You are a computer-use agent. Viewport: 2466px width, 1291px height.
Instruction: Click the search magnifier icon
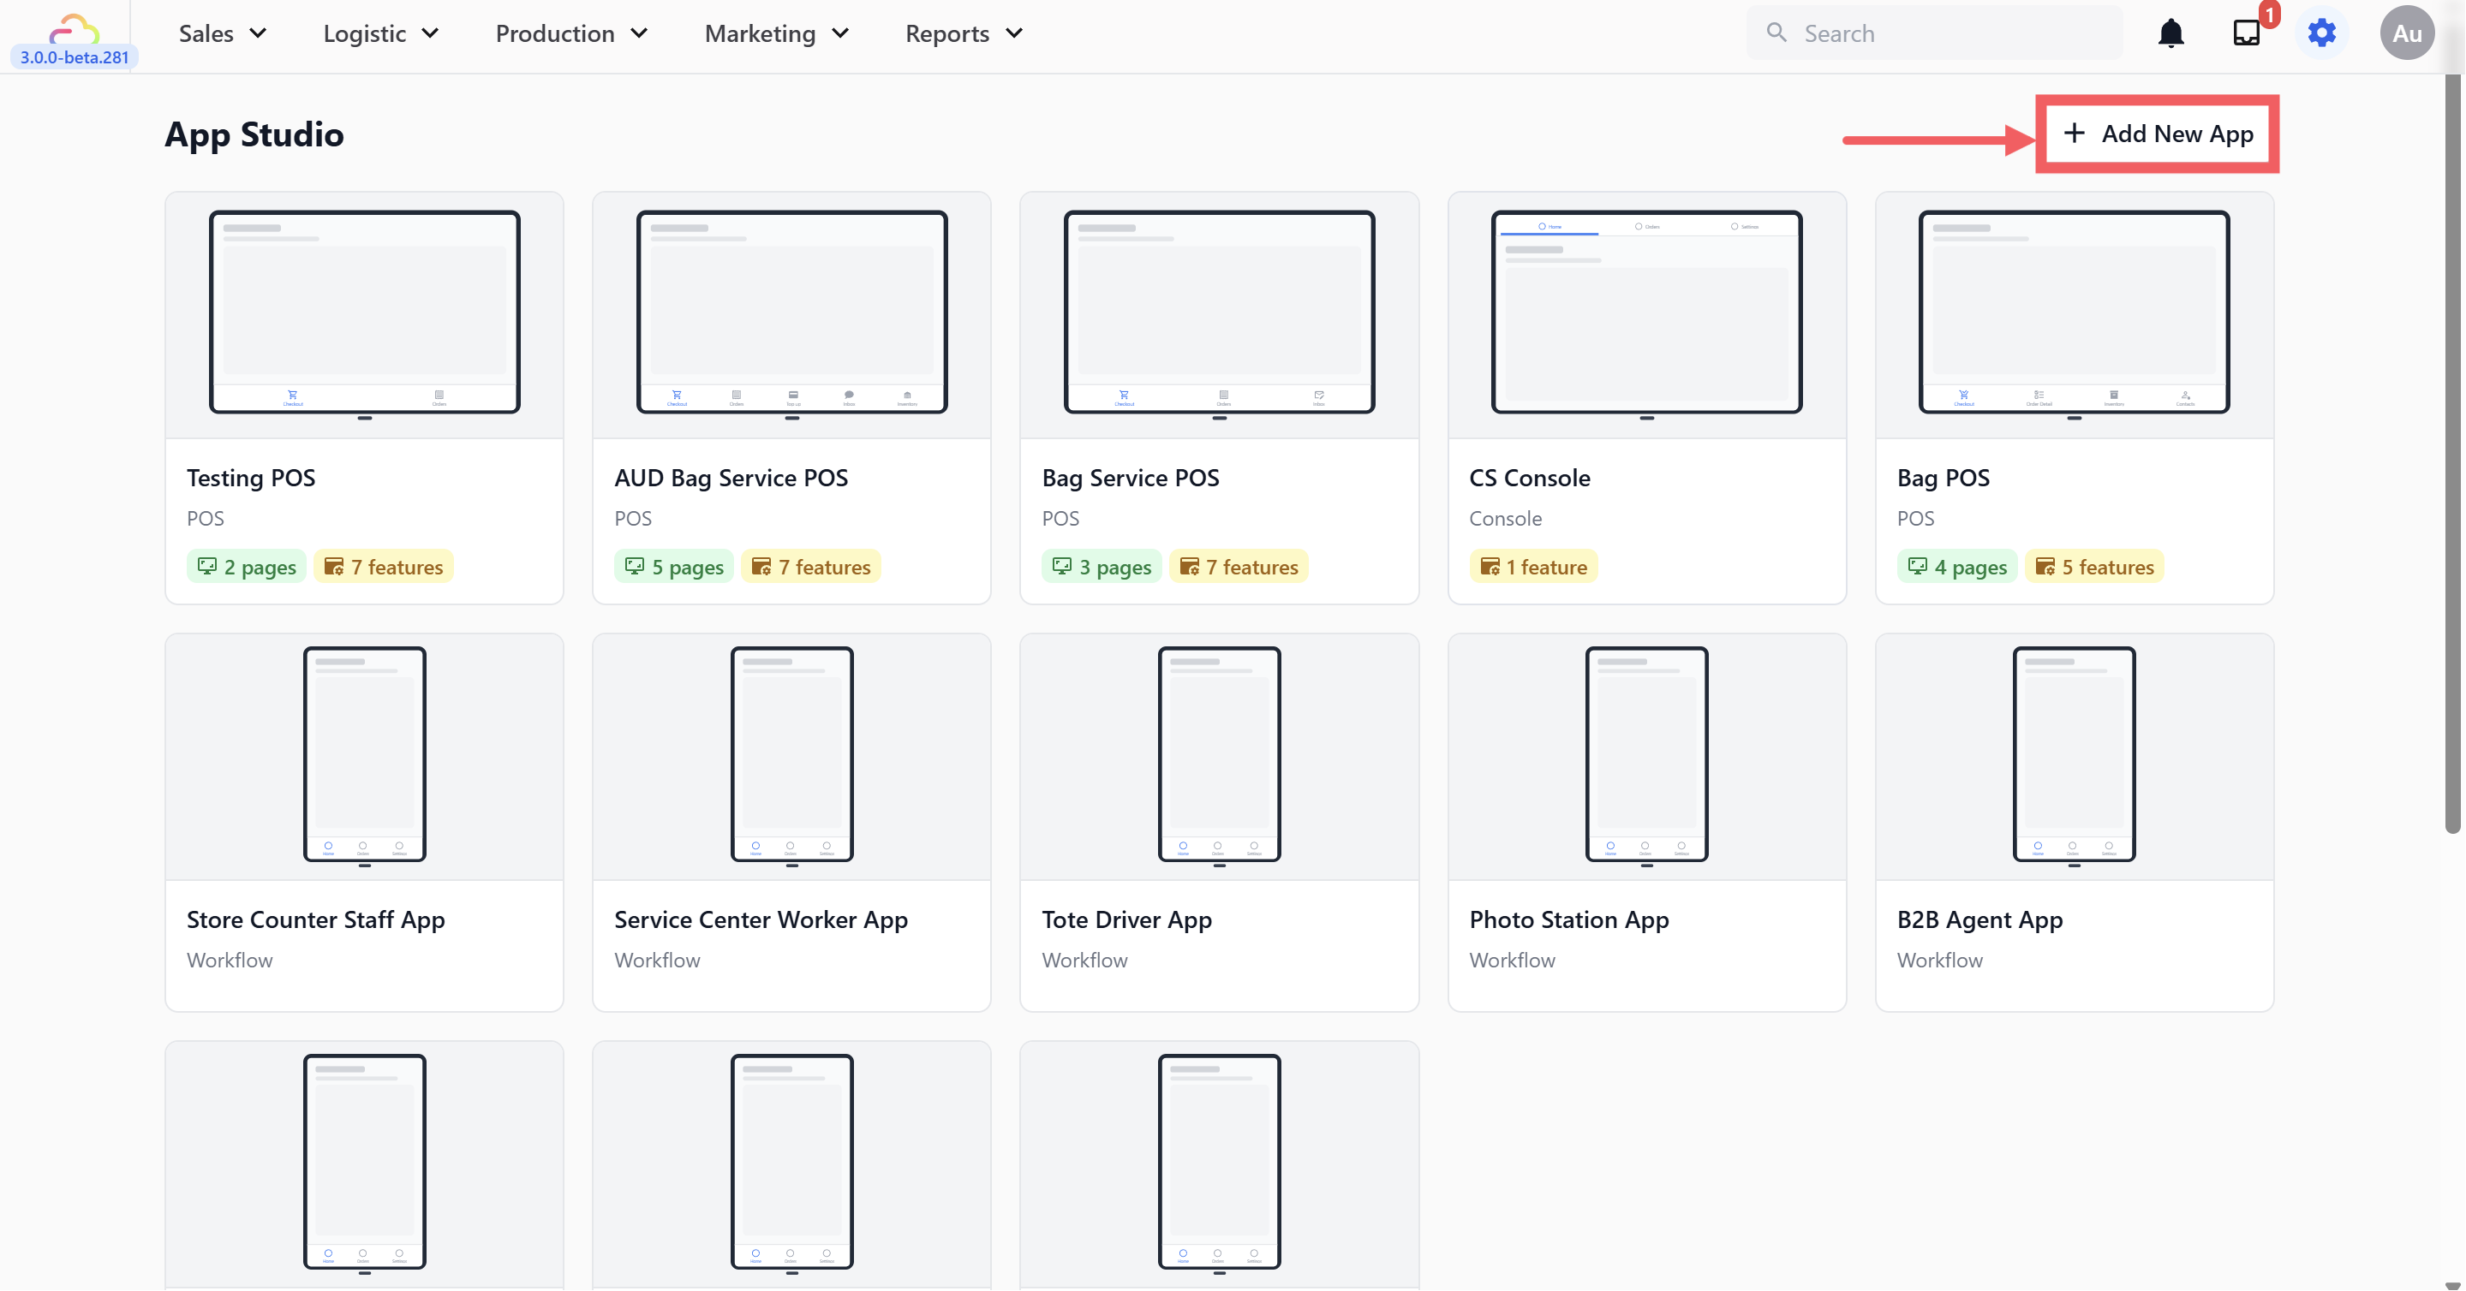1776,33
